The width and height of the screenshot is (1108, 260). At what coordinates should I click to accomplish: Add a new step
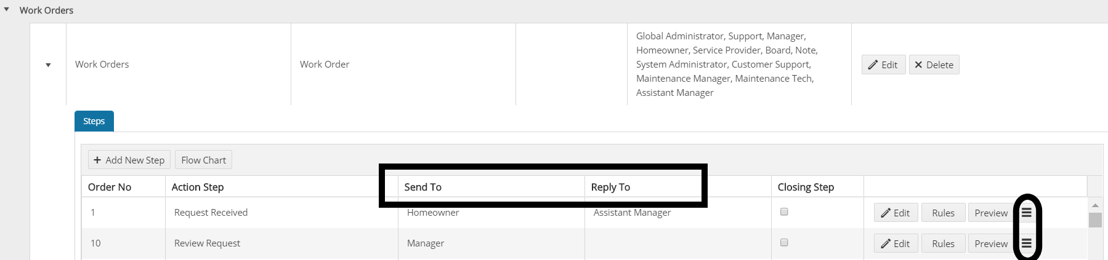point(129,160)
